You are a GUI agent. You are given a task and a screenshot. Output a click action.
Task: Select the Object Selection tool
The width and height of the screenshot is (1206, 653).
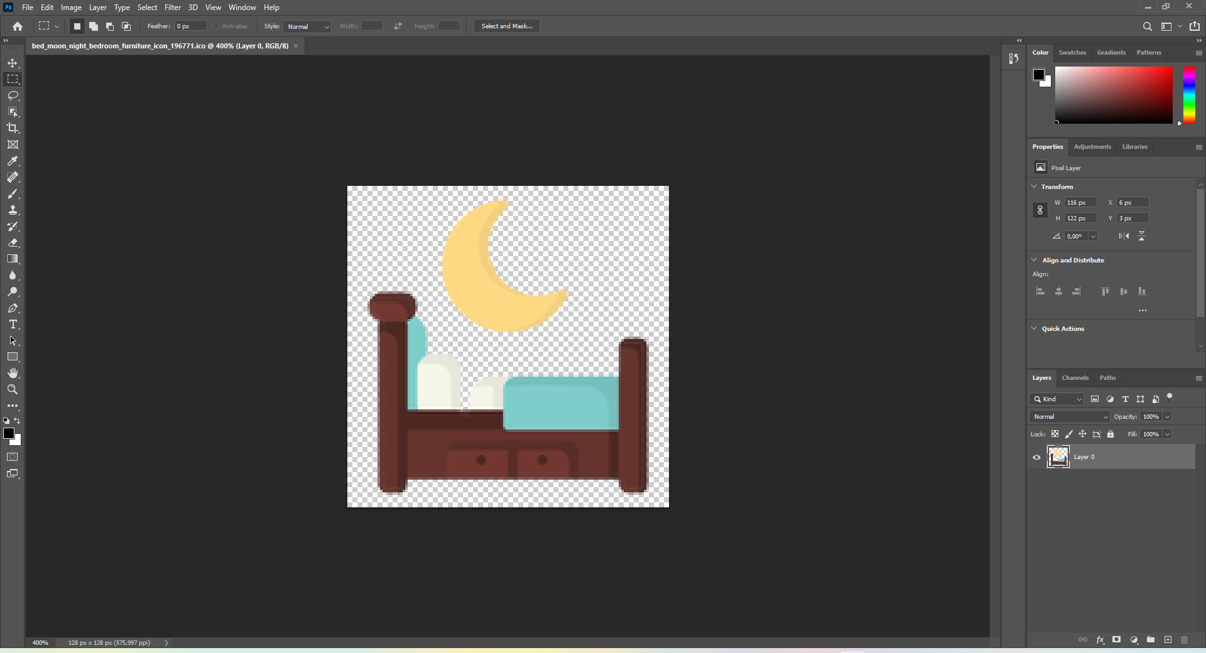tap(13, 112)
